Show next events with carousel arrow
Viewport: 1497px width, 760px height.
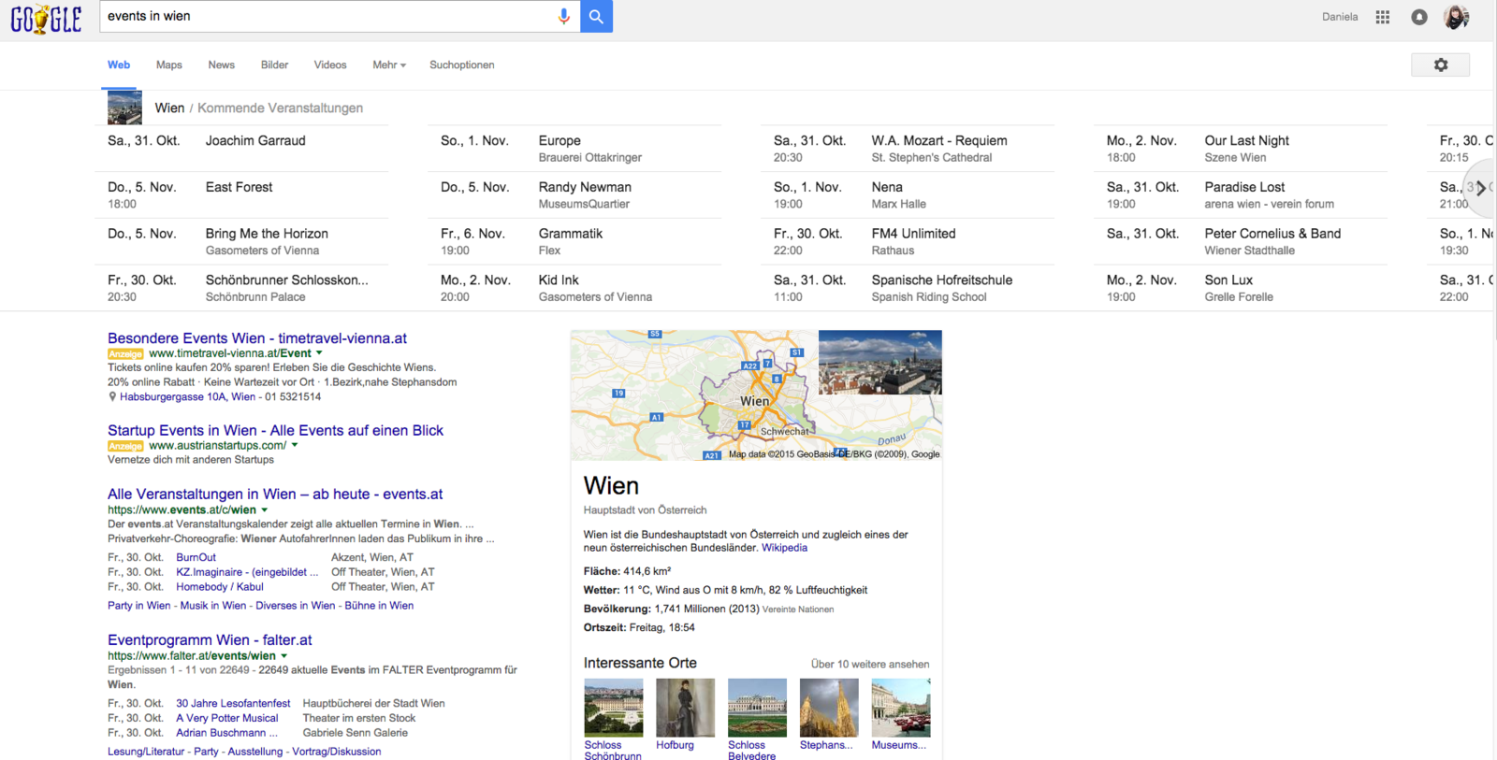click(x=1480, y=188)
